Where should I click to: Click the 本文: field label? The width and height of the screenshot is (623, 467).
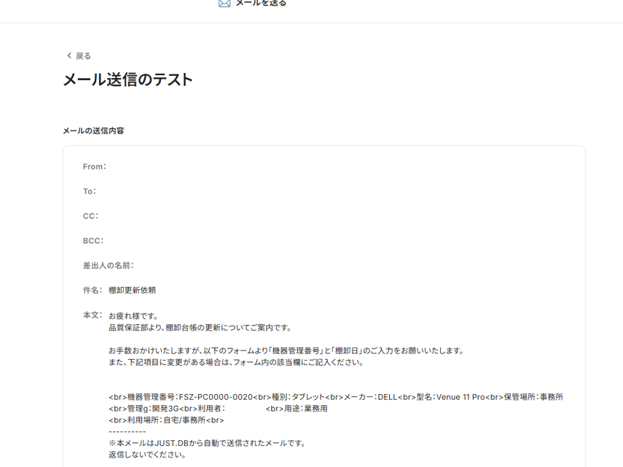[93, 315]
